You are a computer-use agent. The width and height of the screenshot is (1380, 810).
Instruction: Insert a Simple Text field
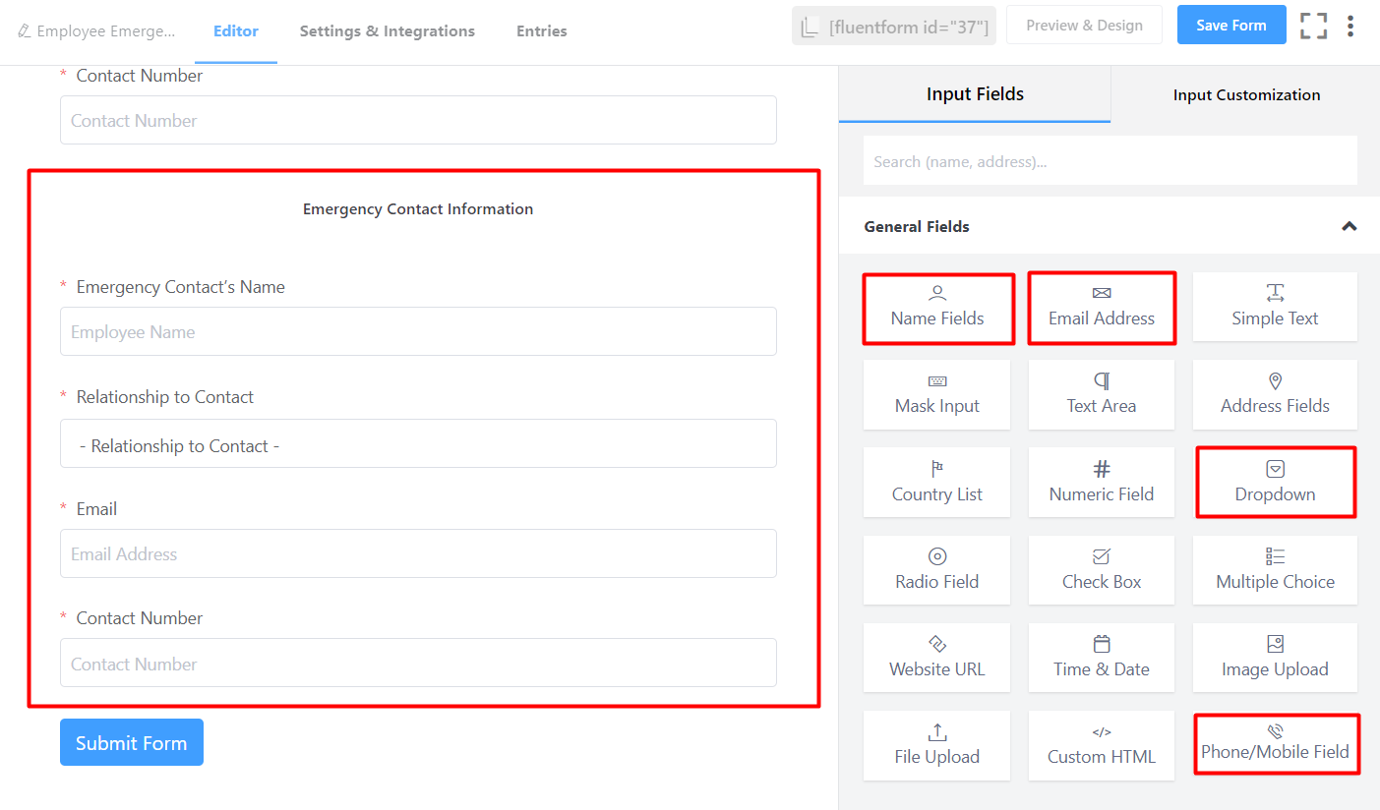tap(1274, 308)
